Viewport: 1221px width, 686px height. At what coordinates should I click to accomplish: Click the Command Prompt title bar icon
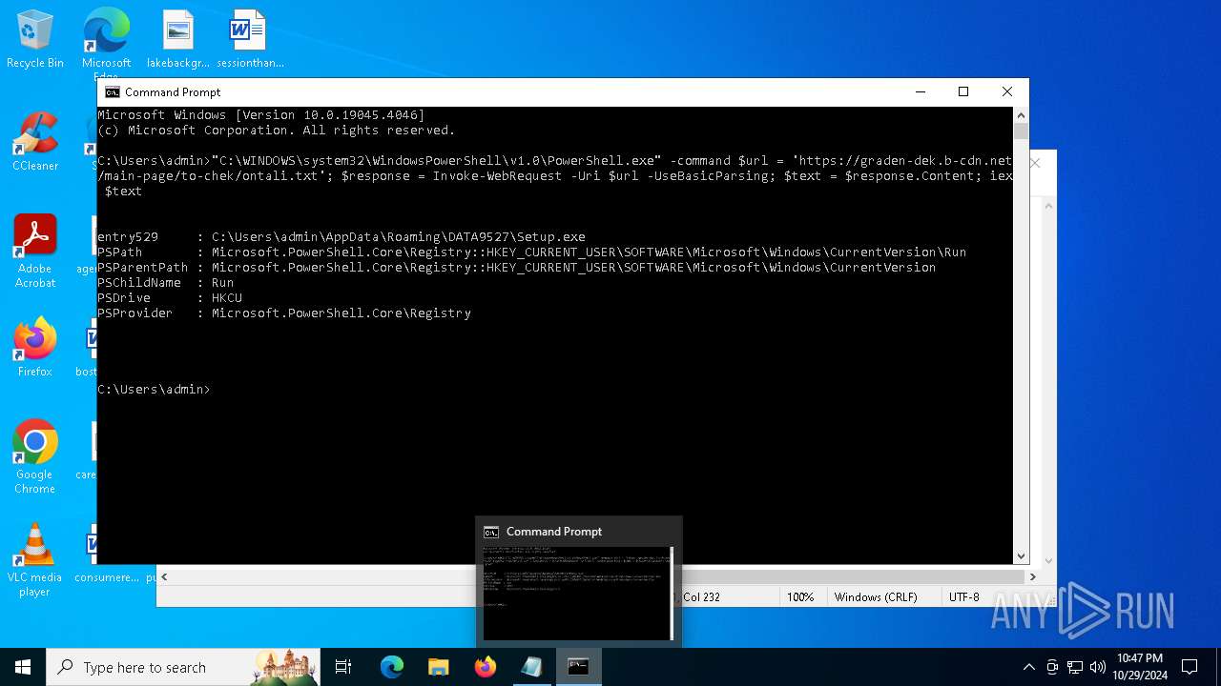point(113,92)
